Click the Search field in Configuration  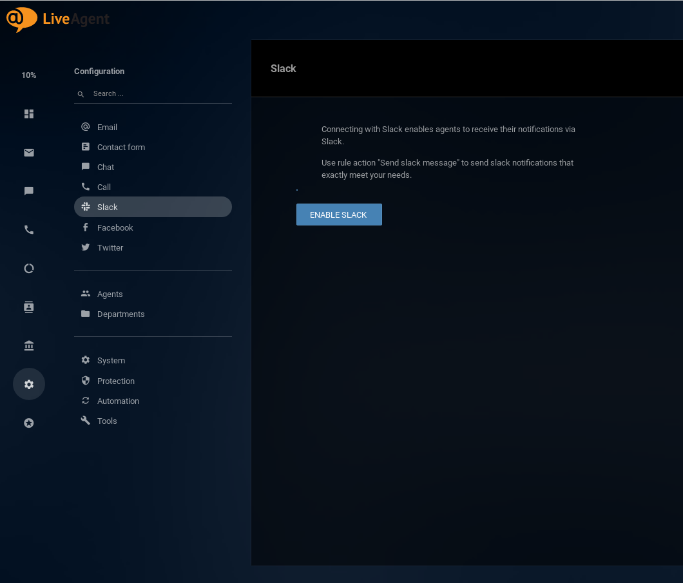click(153, 93)
